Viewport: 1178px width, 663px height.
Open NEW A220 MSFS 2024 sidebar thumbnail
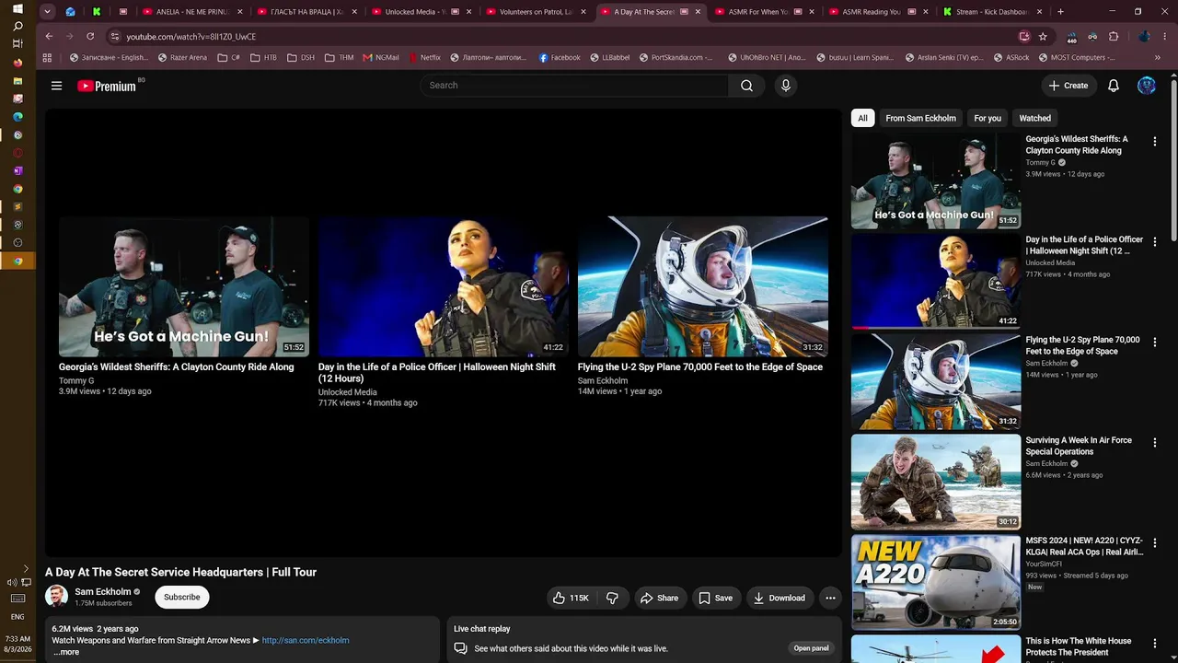pyautogui.click(x=936, y=582)
